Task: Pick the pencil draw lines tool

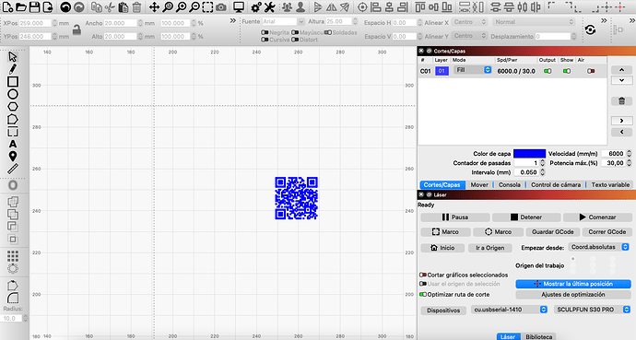Action: pyautogui.click(x=13, y=69)
